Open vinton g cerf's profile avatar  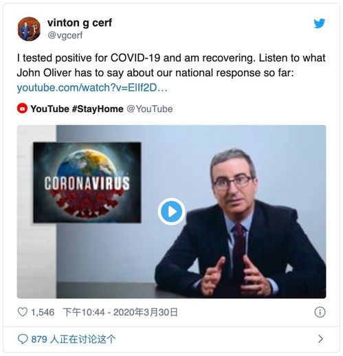click(x=29, y=29)
